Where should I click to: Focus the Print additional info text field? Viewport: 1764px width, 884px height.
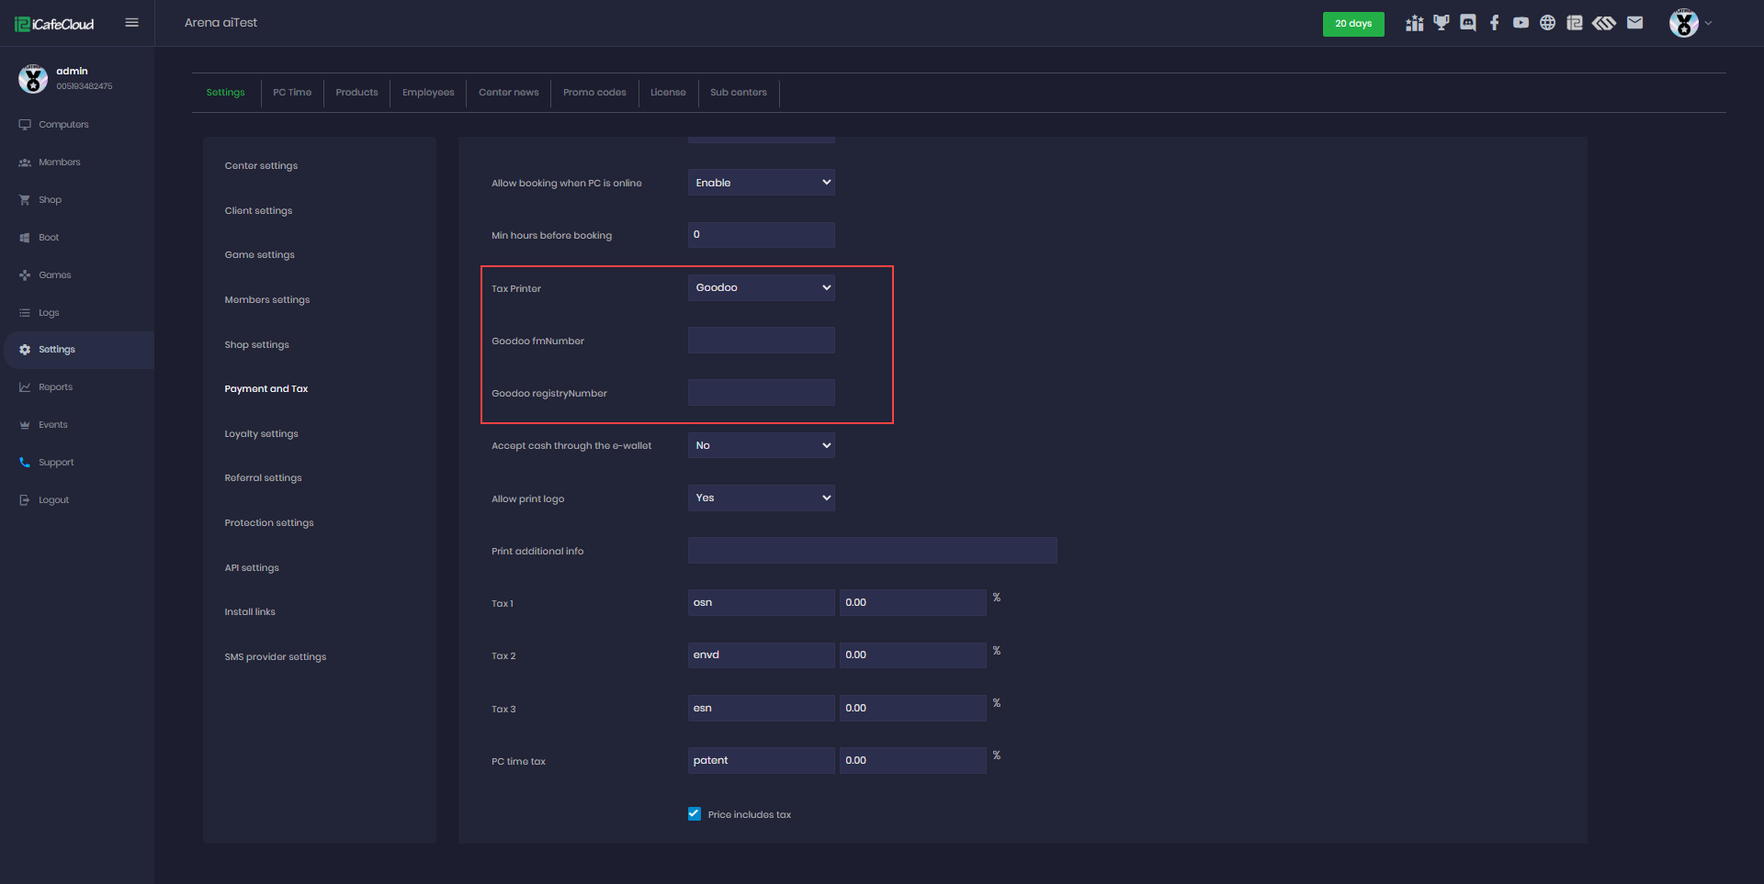coord(872,551)
